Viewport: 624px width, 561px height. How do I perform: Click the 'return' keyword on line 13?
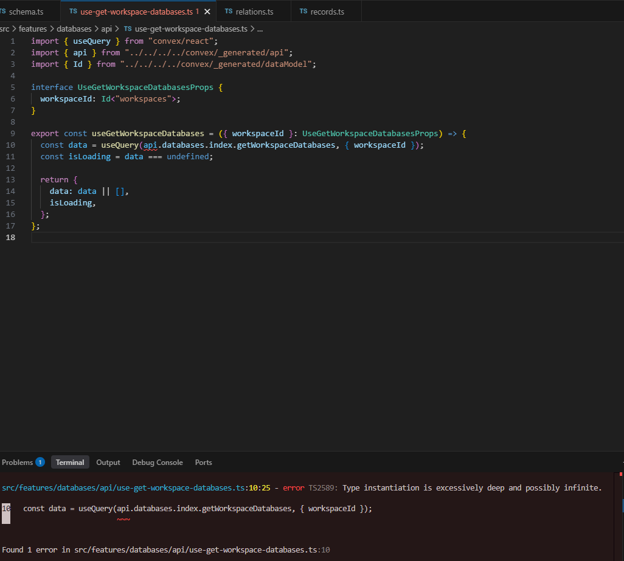pyautogui.click(x=54, y=180)
